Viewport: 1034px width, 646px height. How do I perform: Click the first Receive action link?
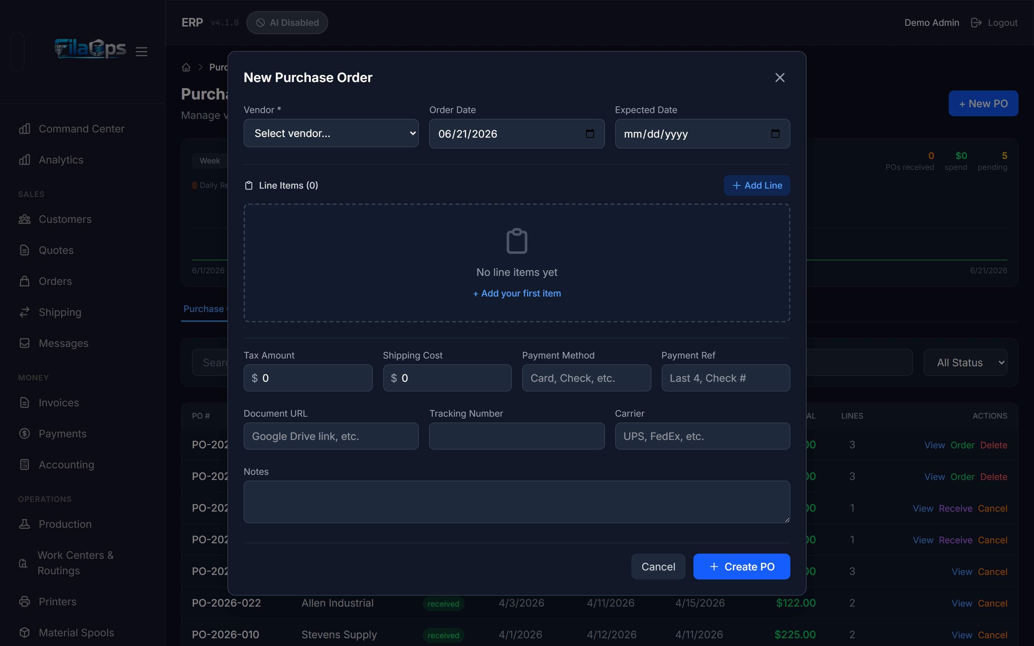(955, 508)
